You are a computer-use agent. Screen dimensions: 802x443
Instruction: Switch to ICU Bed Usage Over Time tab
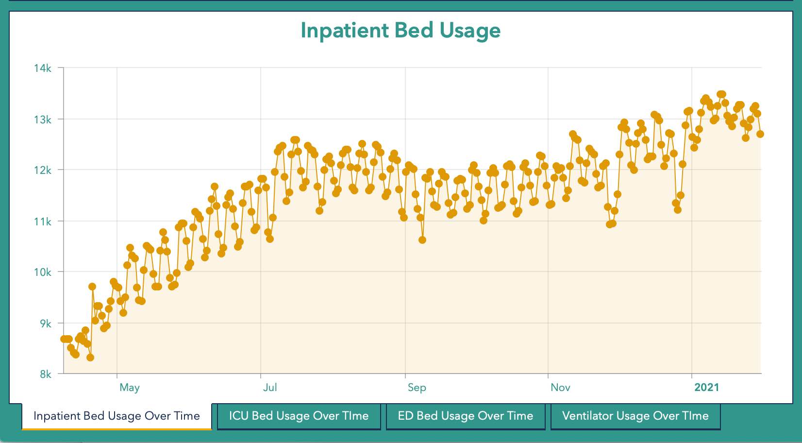(x=299, y=416)
